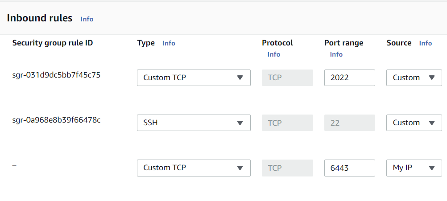Open Info link under Protocol header
The image size is (447, 201).
click(274, 54)
